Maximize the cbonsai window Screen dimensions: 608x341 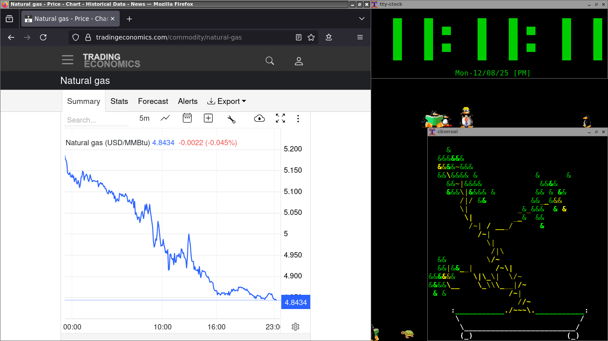pos(596,132)
